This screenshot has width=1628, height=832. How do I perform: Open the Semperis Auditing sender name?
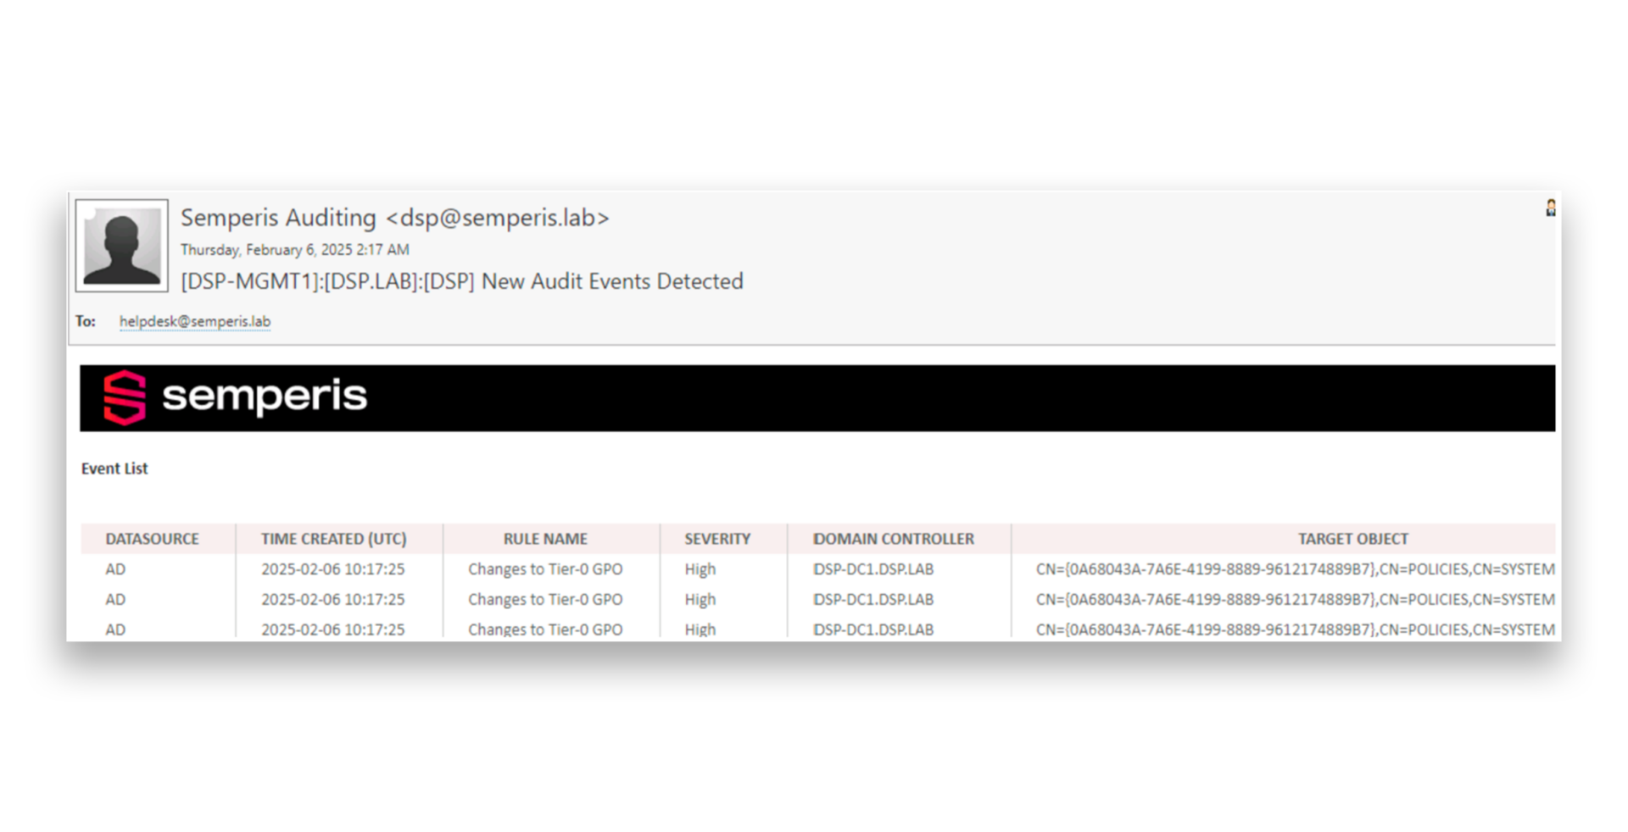coord(278,218)
